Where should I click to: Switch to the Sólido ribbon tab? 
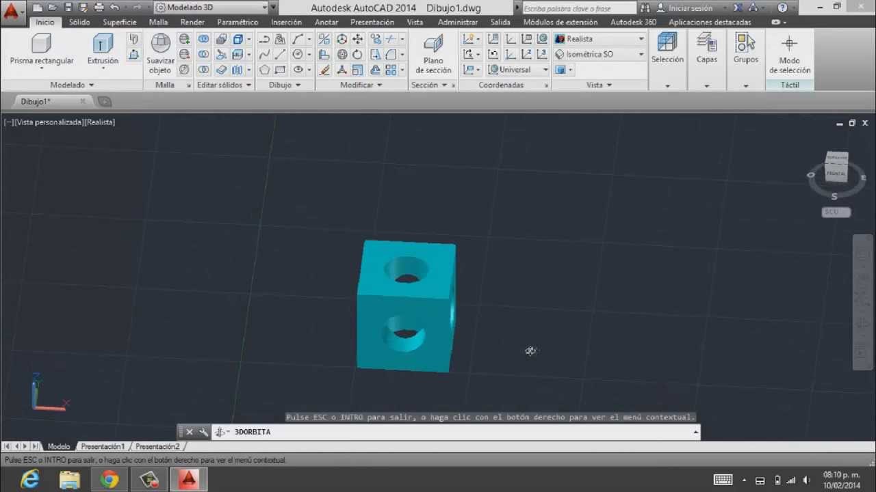(x=79, y=22)
